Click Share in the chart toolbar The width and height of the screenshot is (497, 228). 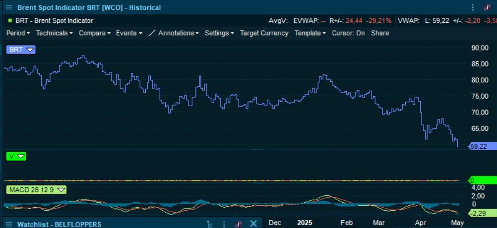(x=380, y=33)
